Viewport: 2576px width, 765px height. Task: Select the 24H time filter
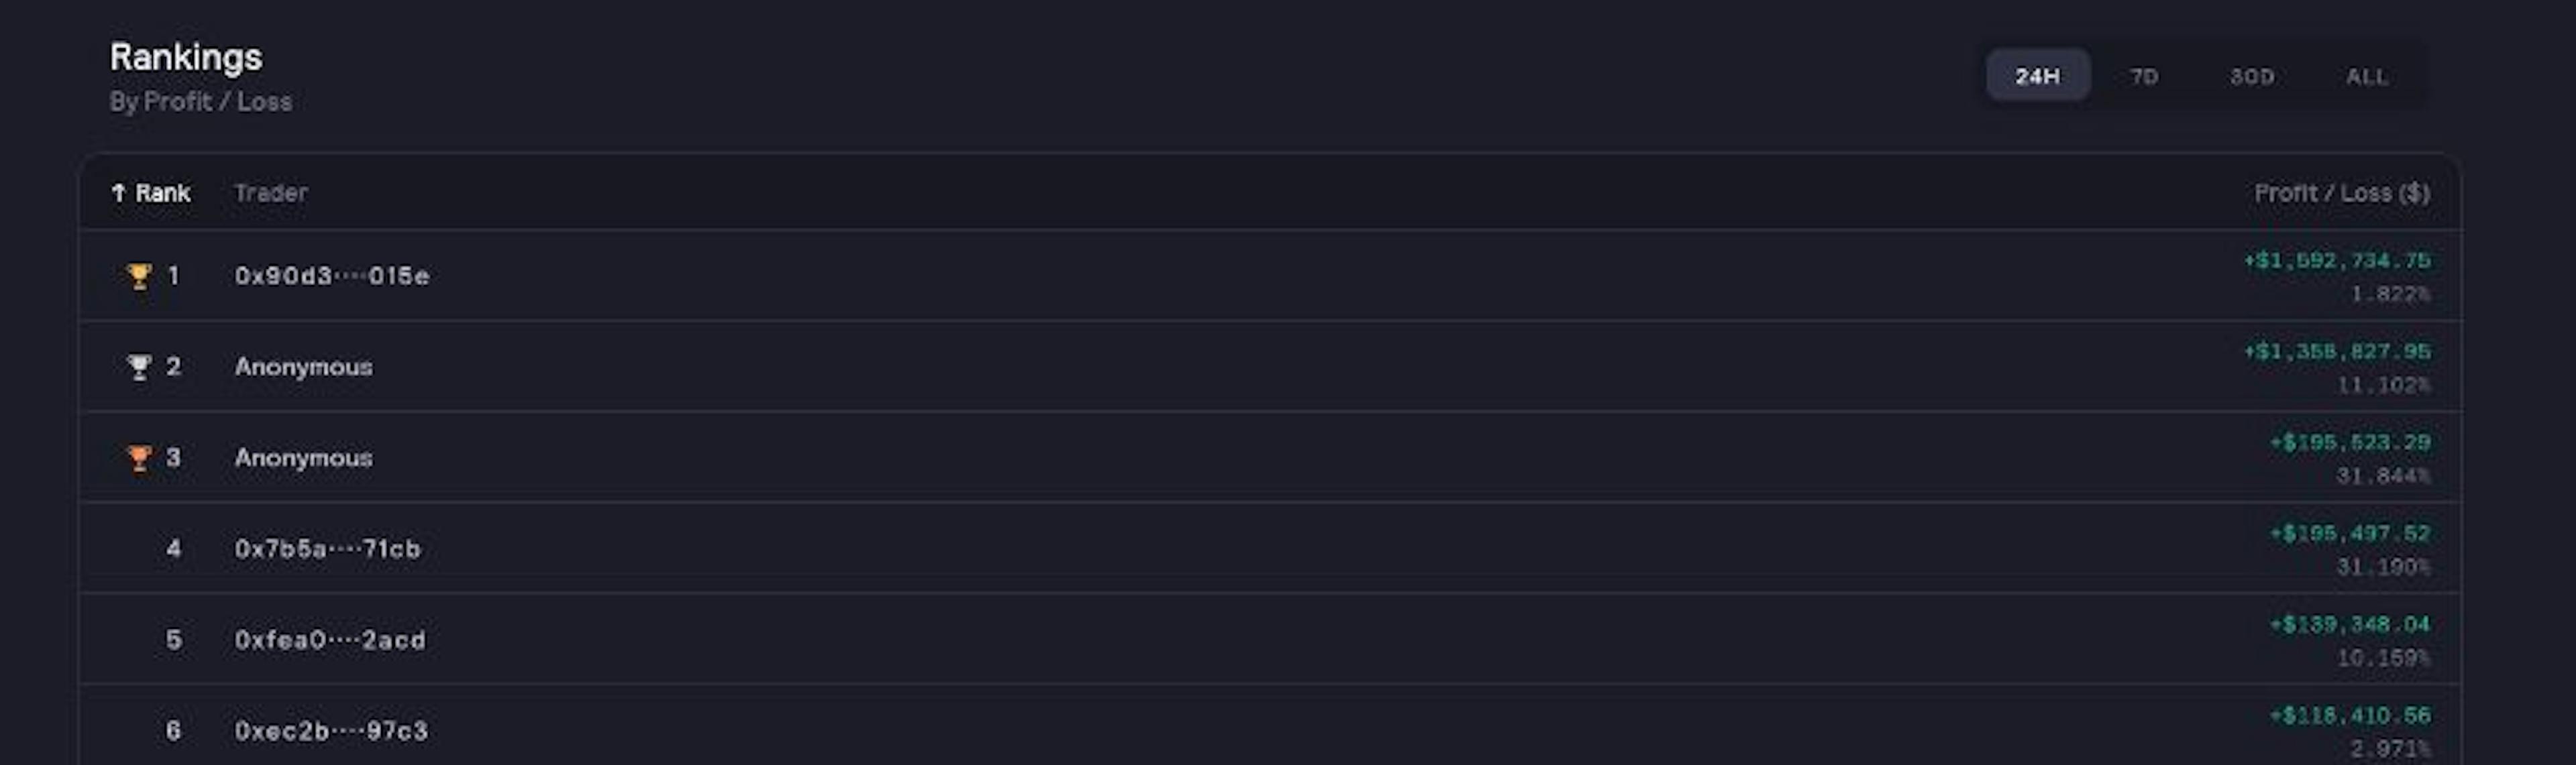point(2037,74)
